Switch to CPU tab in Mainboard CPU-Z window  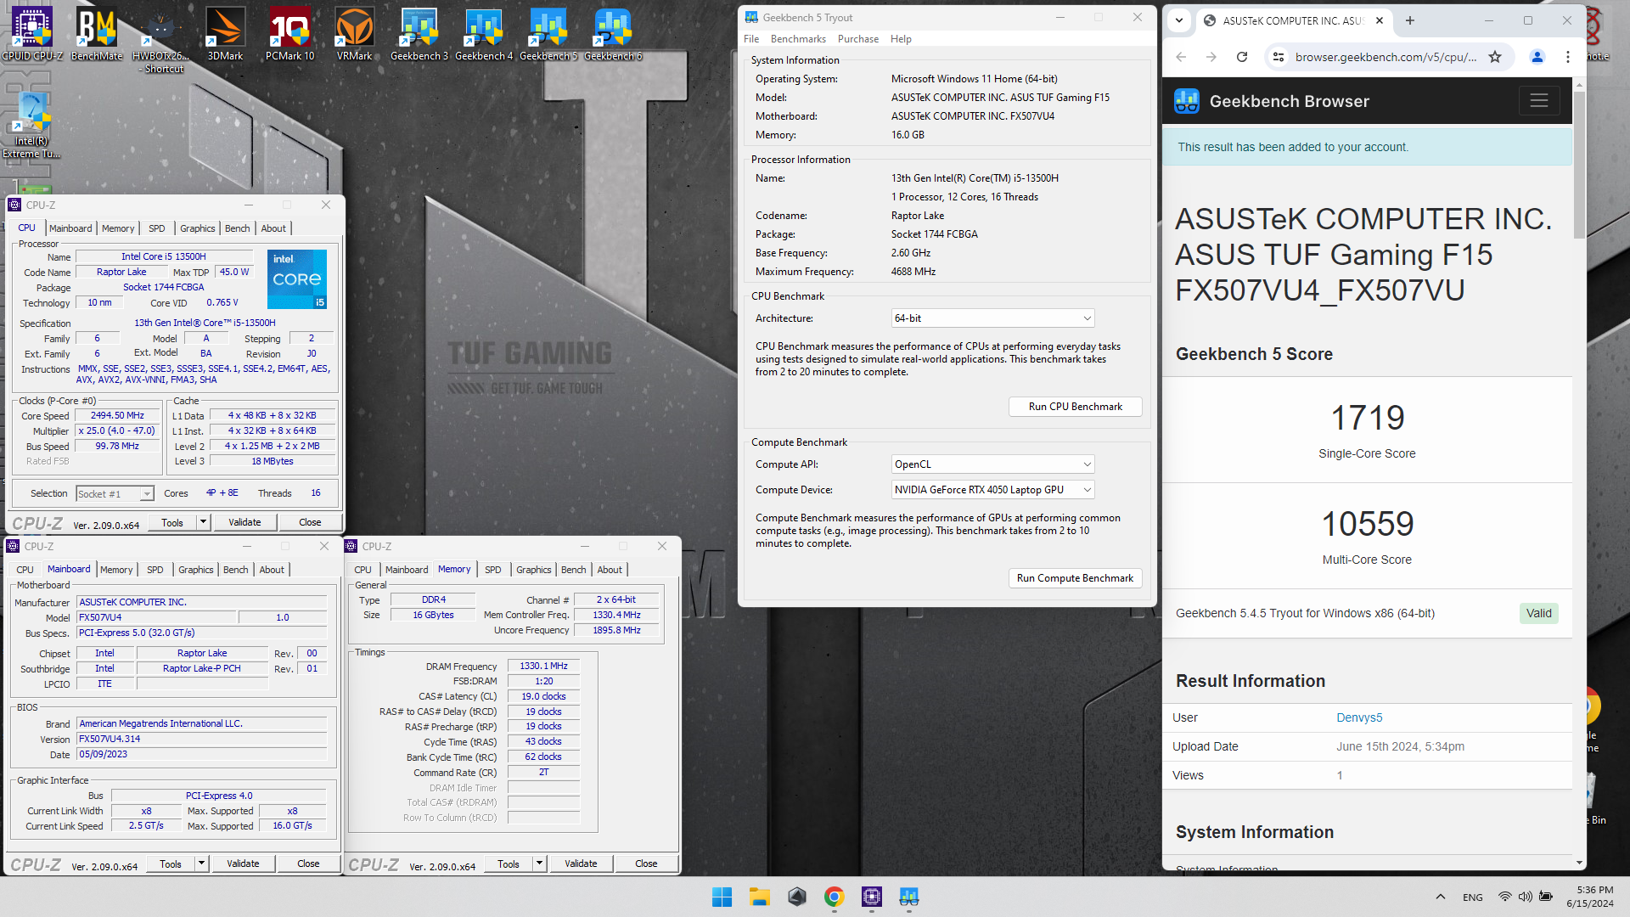click(x=25, y=570)
